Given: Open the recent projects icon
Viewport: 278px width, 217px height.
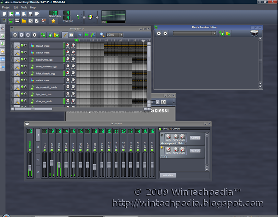Looking at the screenshot, I should coord(24,14).
